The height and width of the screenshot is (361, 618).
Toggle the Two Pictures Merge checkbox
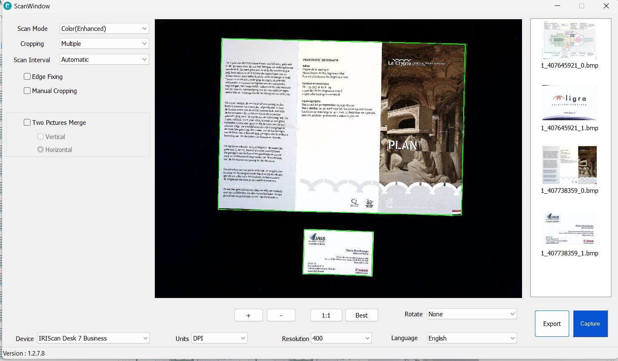coord(27,122)
